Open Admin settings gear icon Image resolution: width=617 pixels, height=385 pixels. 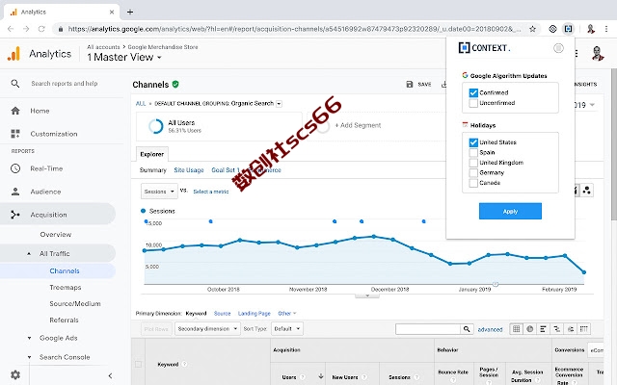[x=15, y=374]
